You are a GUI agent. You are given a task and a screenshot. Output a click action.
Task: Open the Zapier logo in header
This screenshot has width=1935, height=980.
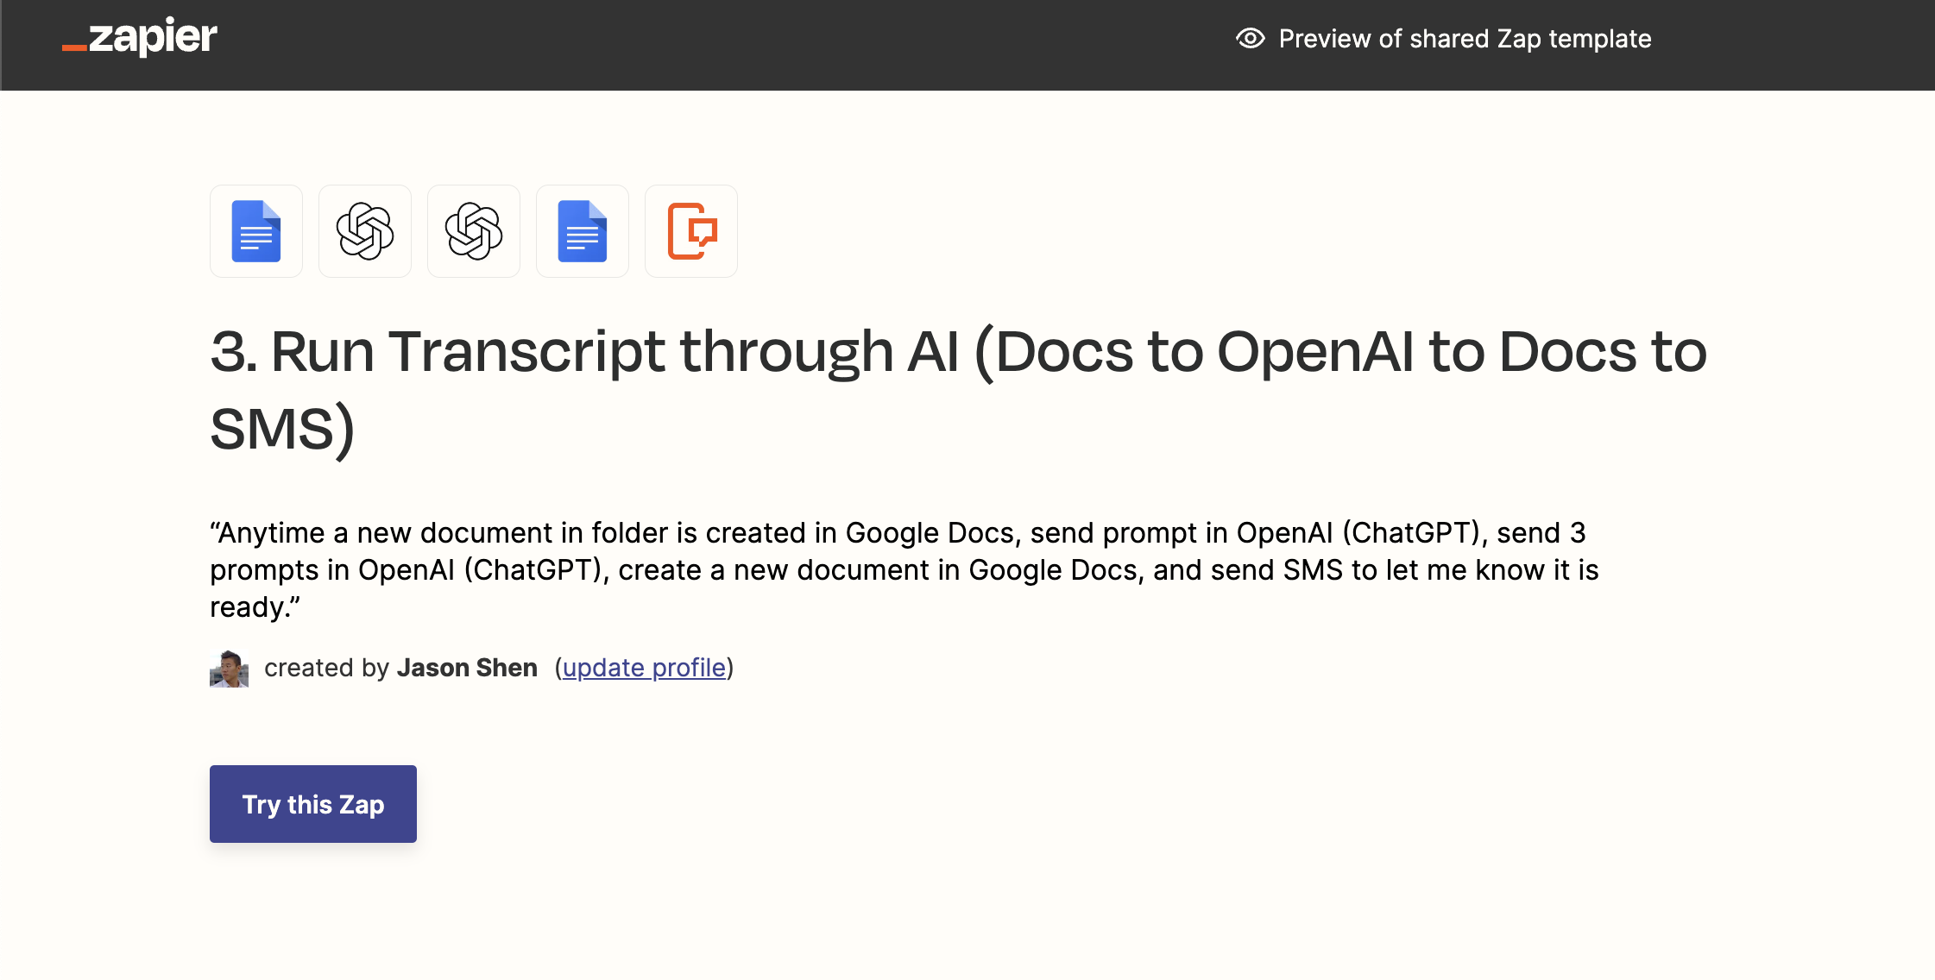140,37
